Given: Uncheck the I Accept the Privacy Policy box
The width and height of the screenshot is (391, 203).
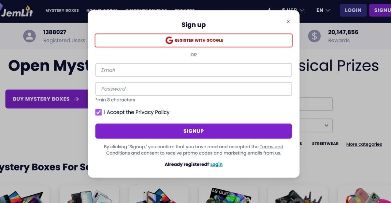Looking at the screenshot, I should point(98,112).
